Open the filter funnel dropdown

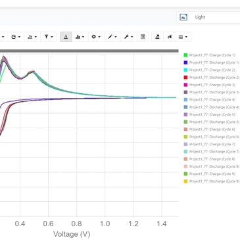tap(49, 37)
